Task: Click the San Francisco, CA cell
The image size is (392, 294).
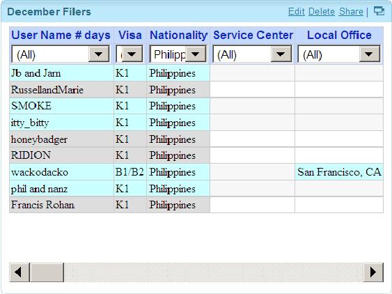Action: pyautogui.click(x=339, y=172)
